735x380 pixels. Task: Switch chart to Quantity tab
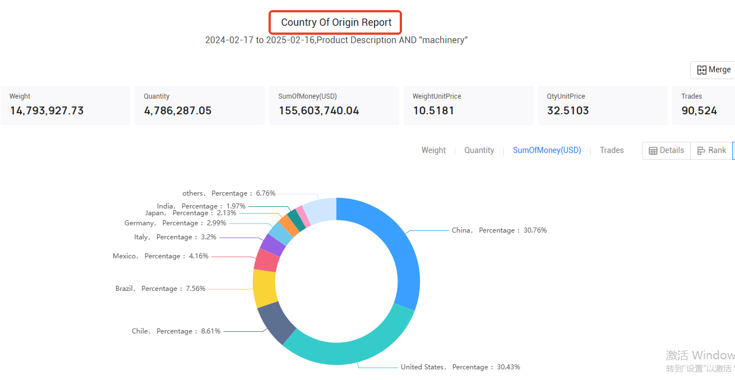[x=479, y=150]
